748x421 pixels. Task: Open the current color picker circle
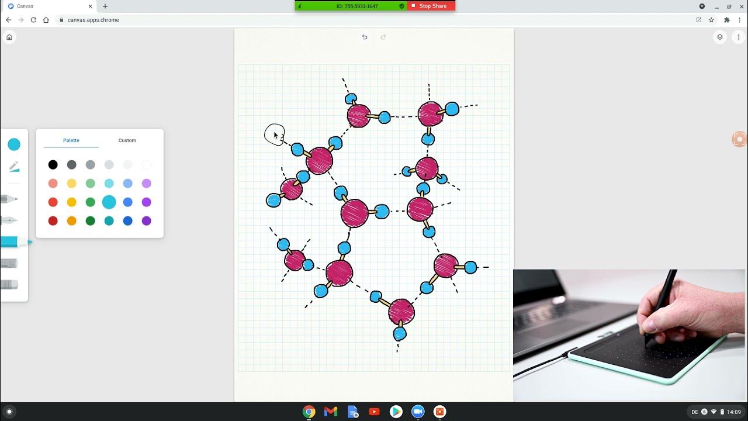point(14,144)
